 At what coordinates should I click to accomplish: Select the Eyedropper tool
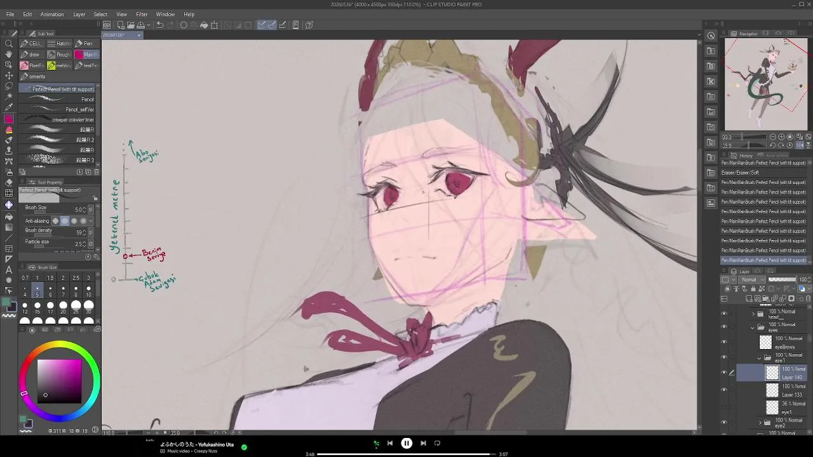coord(9,107)
